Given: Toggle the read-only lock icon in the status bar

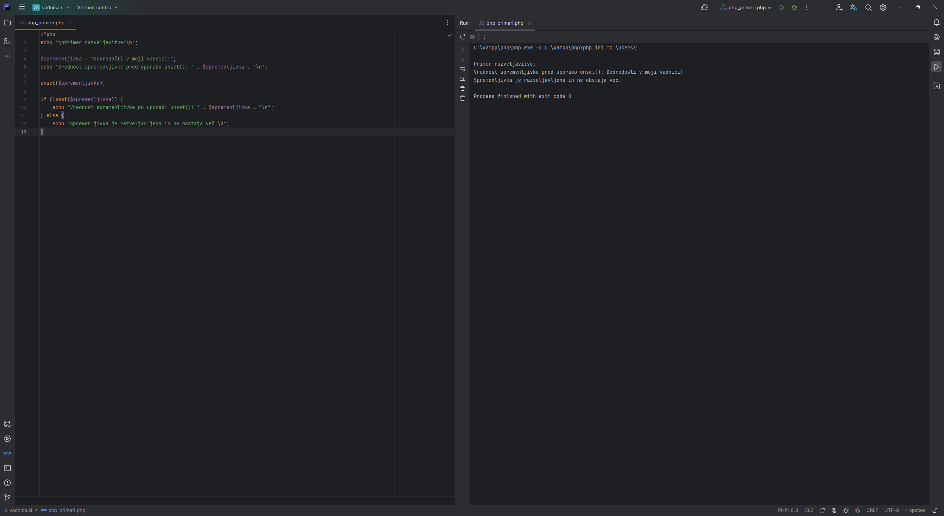Looking at the screenshot, I should click(x=935, y=510).
